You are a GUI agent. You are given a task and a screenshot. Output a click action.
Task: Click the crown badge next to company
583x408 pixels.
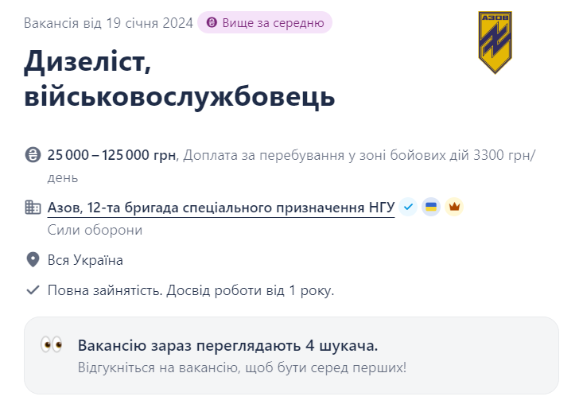(453, 208)
